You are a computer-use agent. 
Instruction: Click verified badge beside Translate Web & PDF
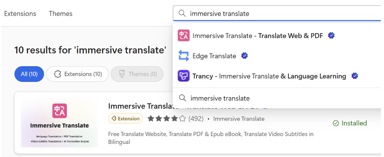tap(331, 36)
